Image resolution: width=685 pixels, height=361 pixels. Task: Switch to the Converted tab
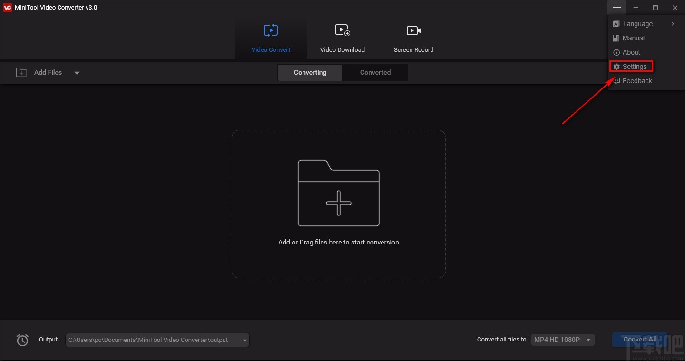(375, 72)
